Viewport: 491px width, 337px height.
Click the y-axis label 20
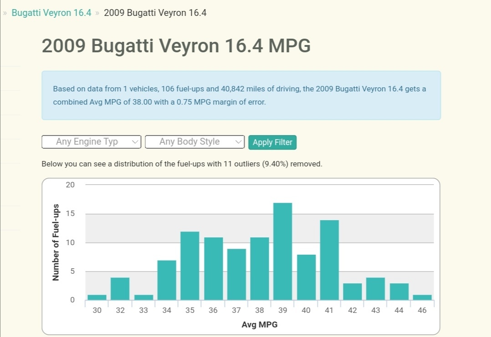70,185
